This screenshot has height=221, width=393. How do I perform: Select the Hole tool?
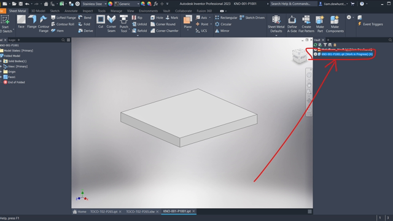(x=157, y=18)
